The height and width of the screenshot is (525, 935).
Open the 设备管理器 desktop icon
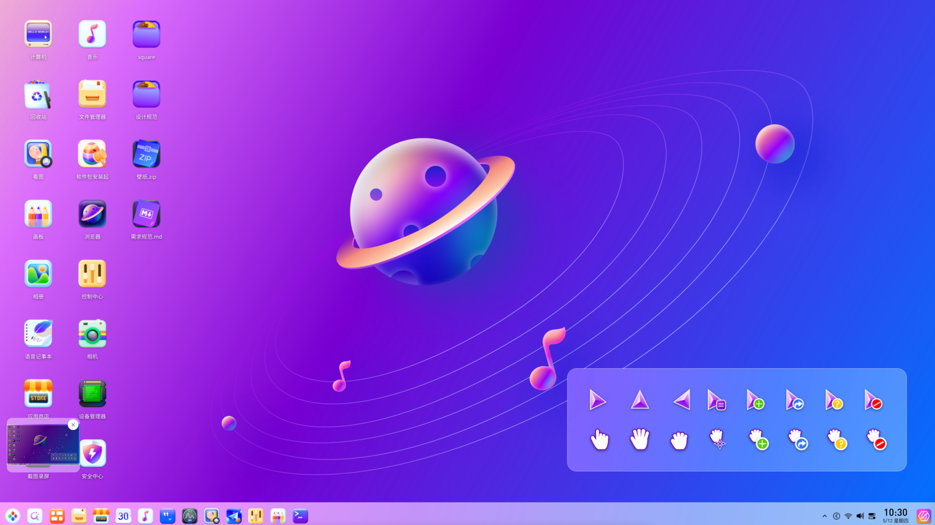(92, 394)
